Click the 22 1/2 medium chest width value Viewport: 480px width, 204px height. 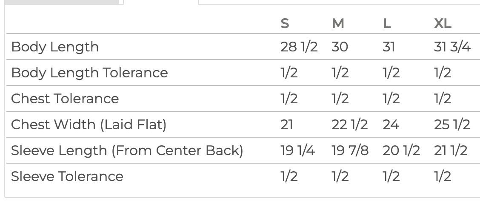pyautogui.click(x=350, y=125)
